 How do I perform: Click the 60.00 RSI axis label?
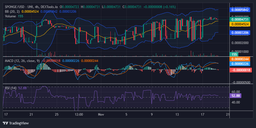tap(236, 92)
